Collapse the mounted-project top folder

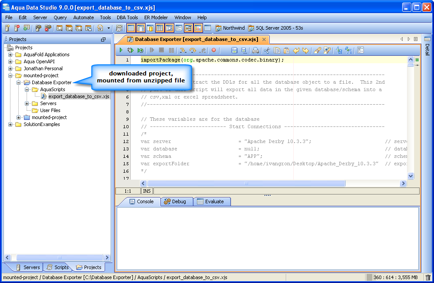(x=10, y=75)
